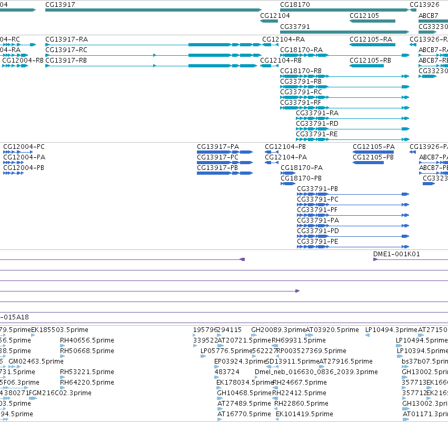The image size is (448, 422).
Task: Select protein label CG13917-PC
Action: (218, 158)
